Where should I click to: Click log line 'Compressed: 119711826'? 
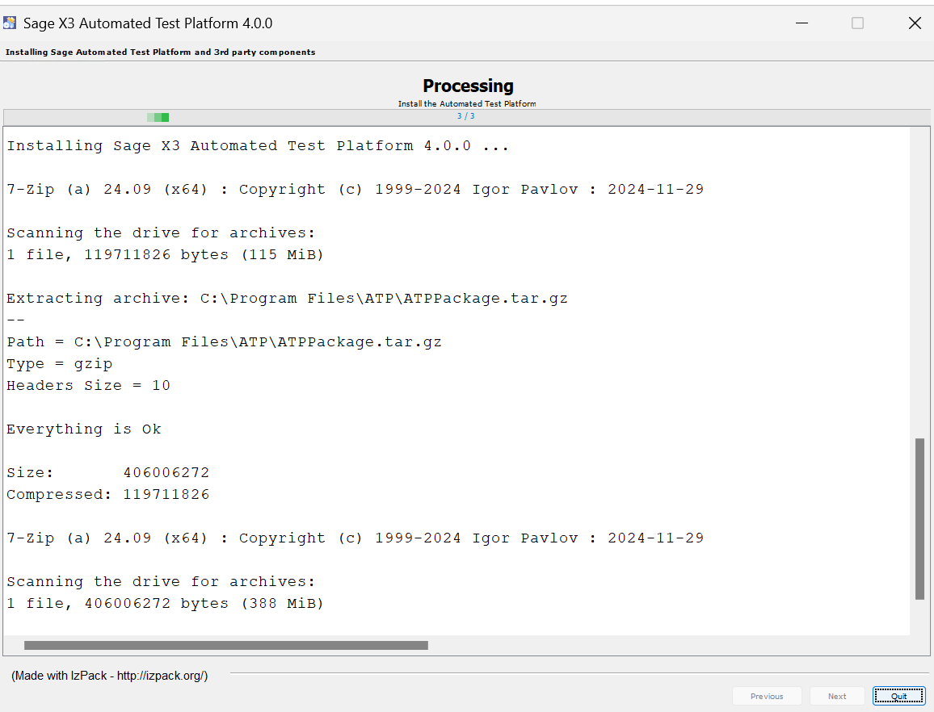coord(107,495)
